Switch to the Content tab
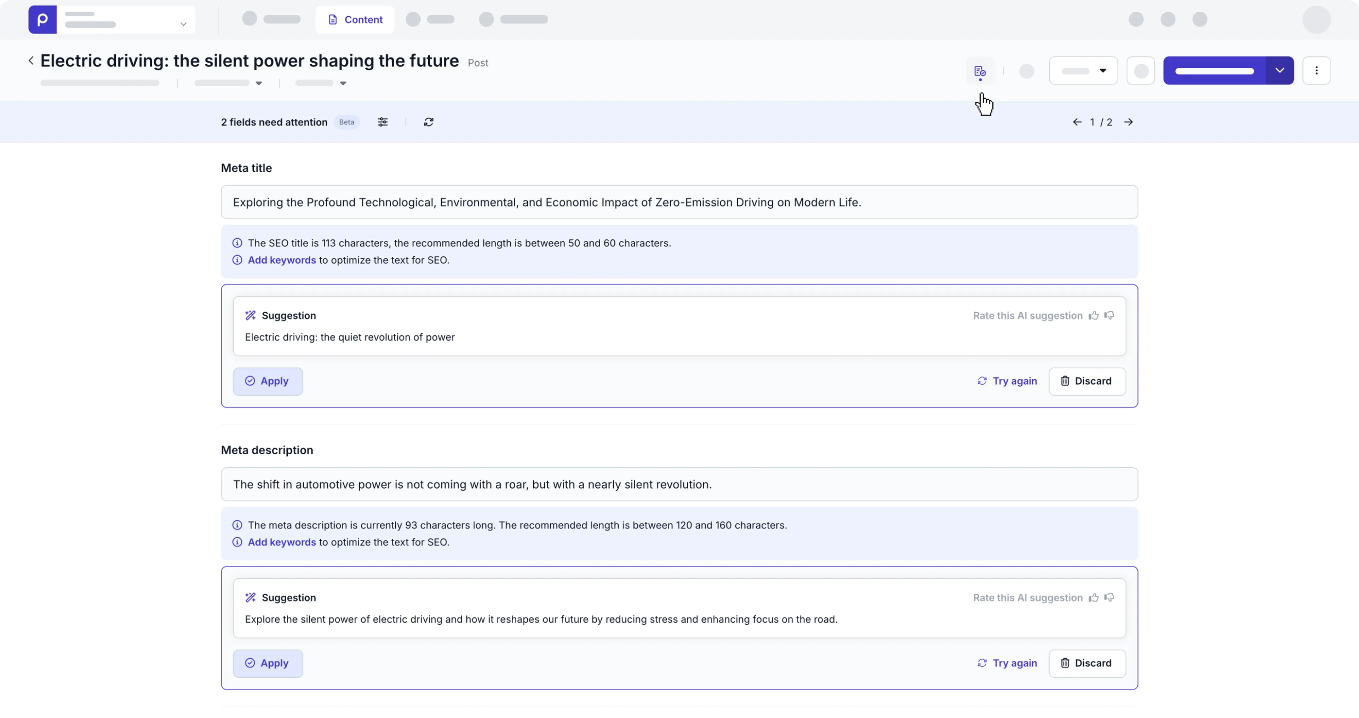Screen dimensions: 1359x718 click(354, 19)
